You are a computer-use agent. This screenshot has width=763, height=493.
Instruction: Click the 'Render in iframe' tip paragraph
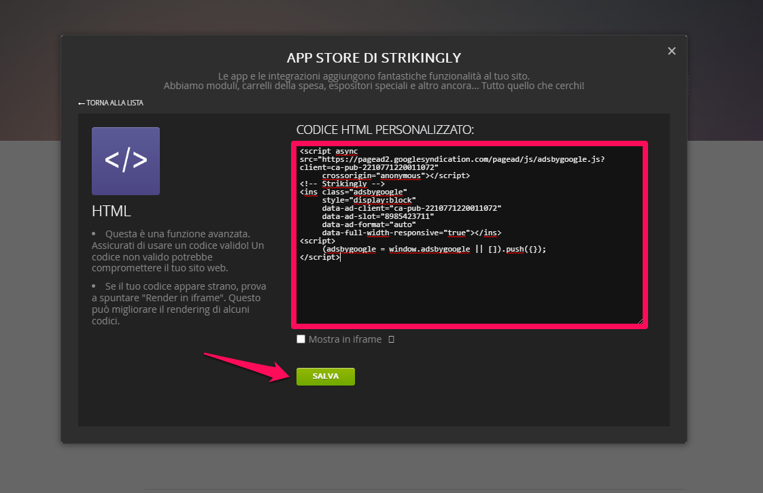[179, 304]
